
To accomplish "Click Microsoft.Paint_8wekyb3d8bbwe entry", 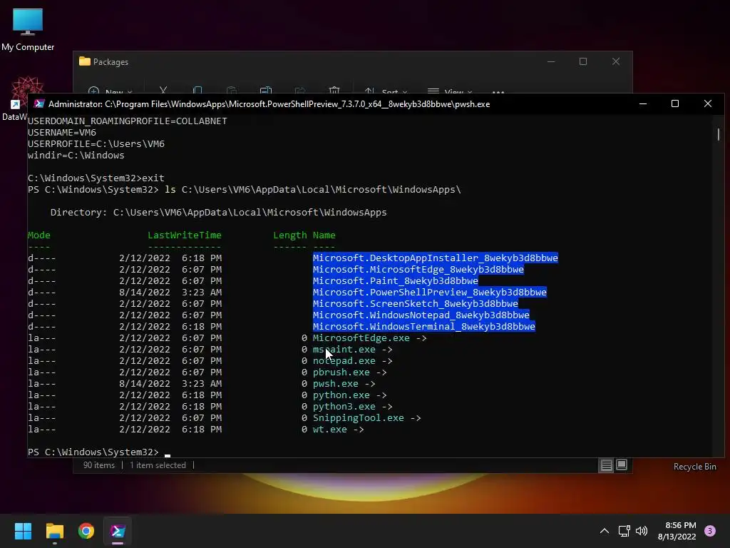I will [x=395, y=280].
